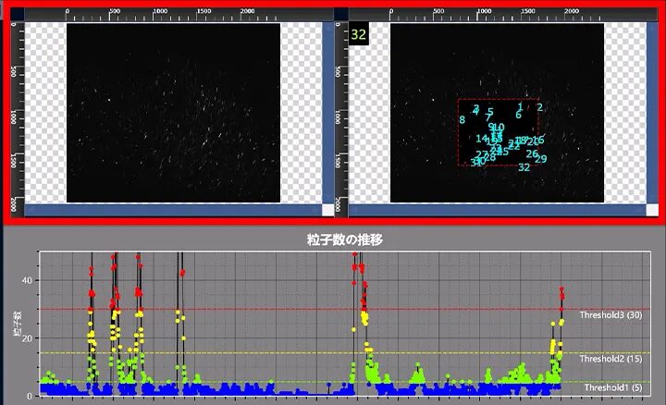Click the chart title 粒子数の推移
The width and height of the screenshot is (666, 405).
tap(345, 239)
